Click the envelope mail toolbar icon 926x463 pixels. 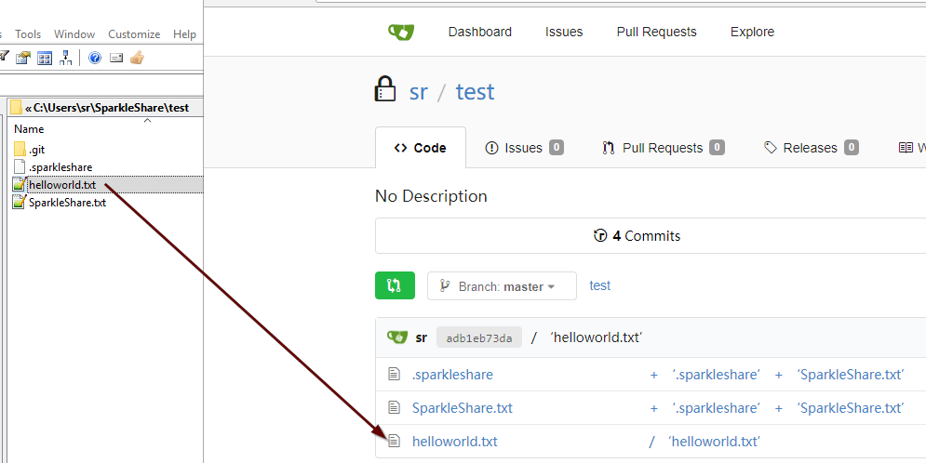click(x=116, y=58)
